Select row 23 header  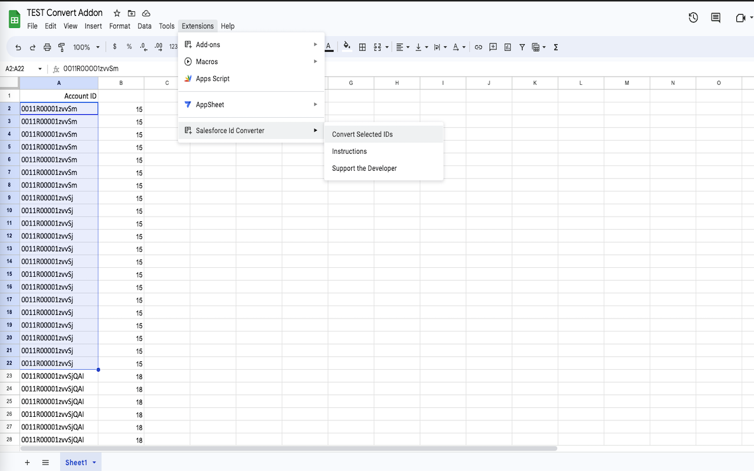[9, 376]
